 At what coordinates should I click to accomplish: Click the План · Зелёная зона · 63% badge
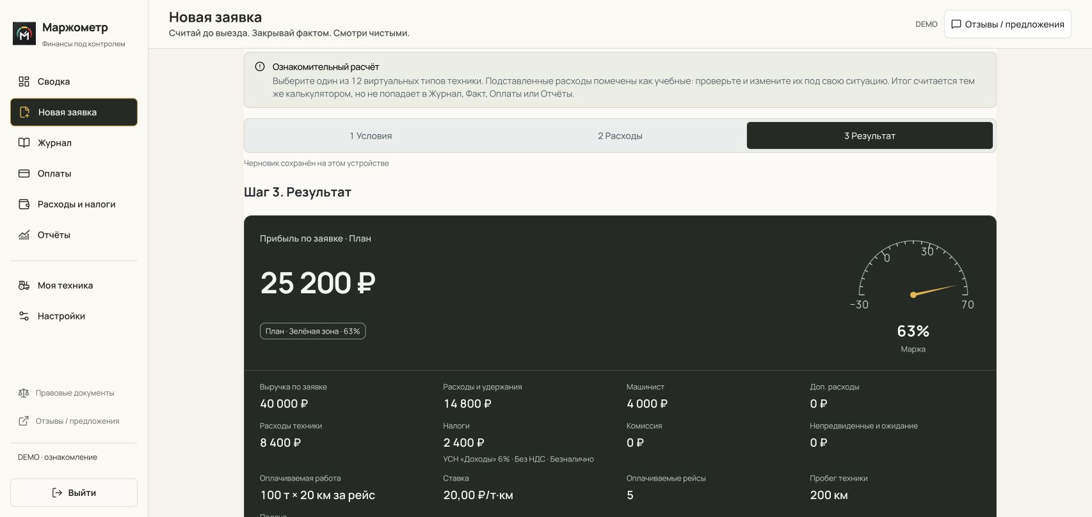point(312,331)
